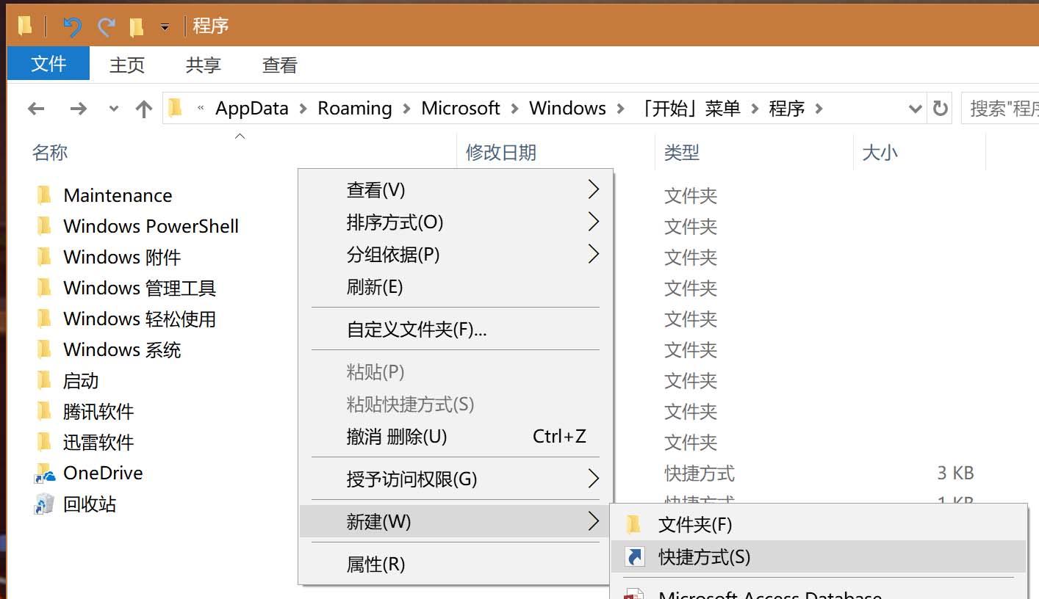
Task: Click the 启动 folder icon
Action: pyautogui.click(x=44, y=380)
